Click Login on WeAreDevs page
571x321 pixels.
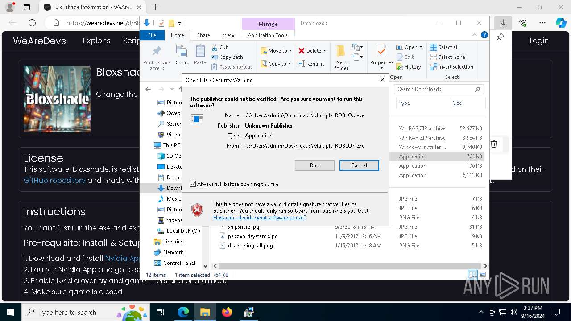[539, 41]
